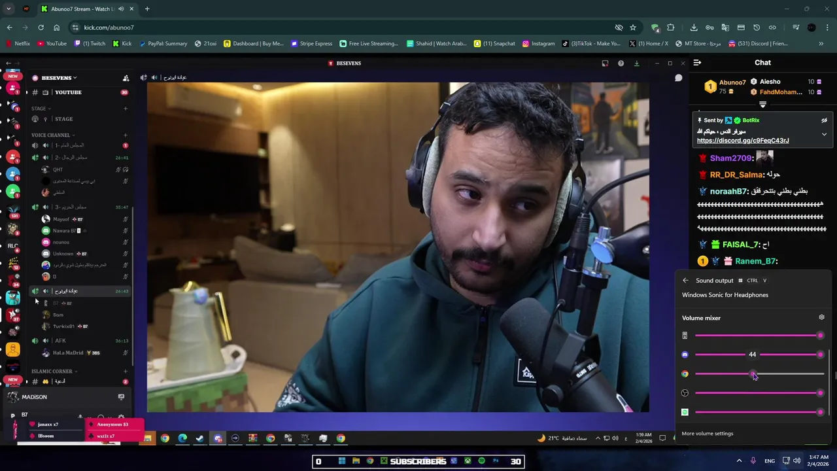Open Chrome downloads icon
The image size is (837, 471).
694,27
